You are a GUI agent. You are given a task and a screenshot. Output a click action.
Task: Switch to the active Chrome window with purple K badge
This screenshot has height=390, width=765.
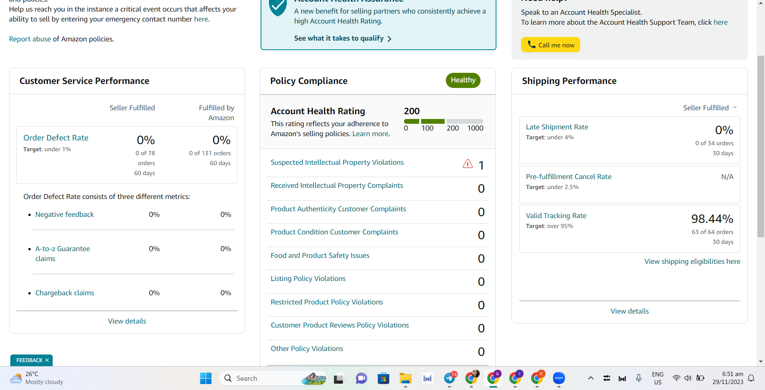(x=494, y=378)
